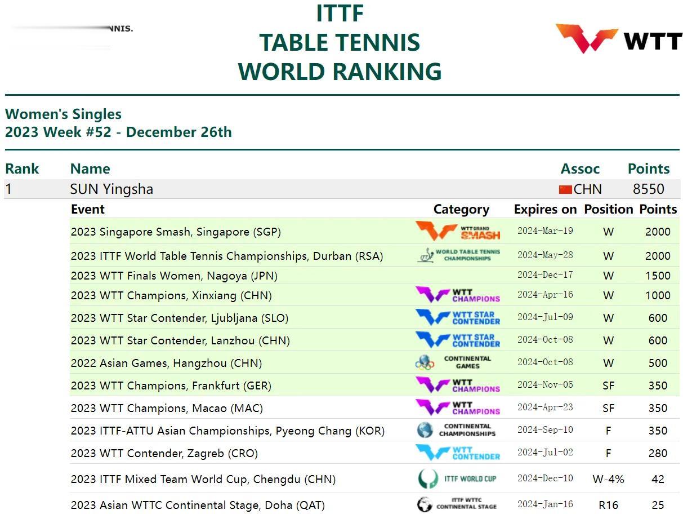The height and width of the screenshot is (514, 683).
Task: Click the Women's Singles heading
Action: click(x=63, y=114)
